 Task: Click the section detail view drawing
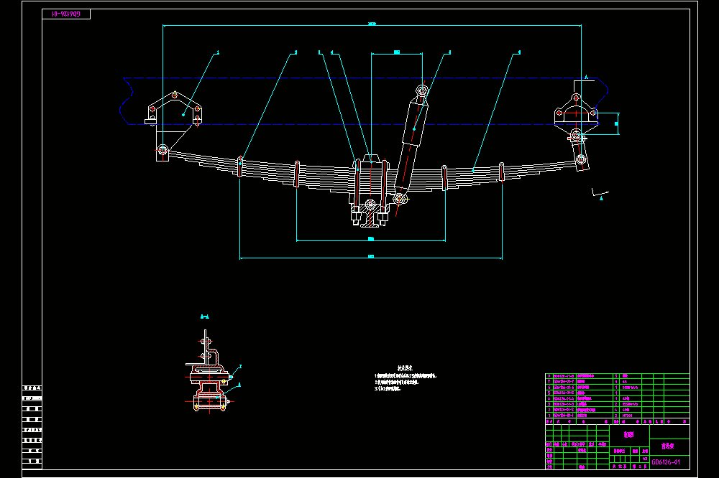[x=209, y=372]
